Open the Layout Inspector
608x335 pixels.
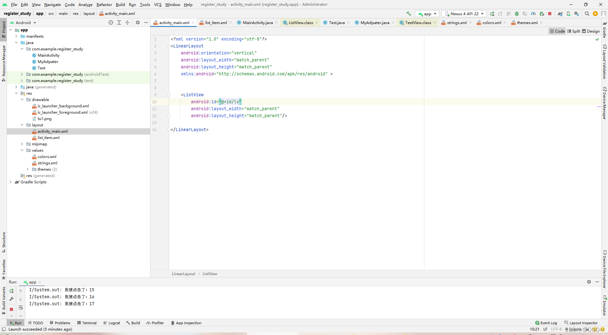tap(581, 323)
